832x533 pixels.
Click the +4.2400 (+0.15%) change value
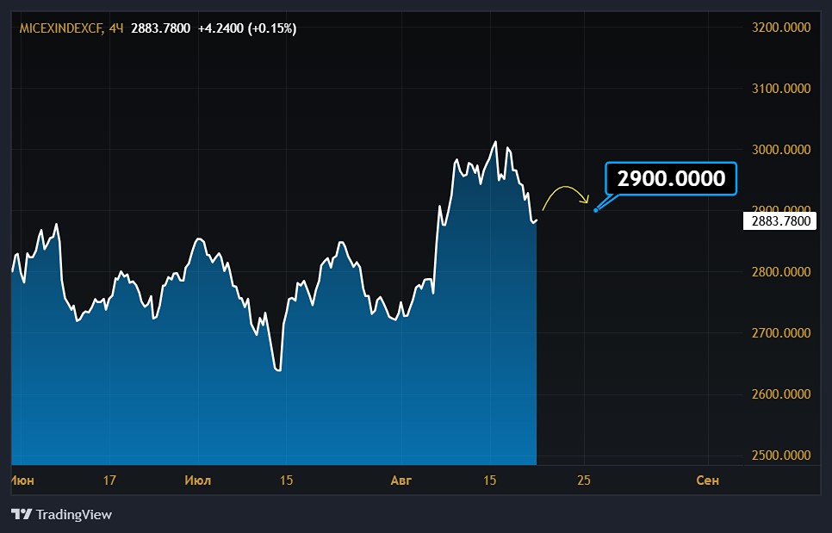pos(246,28)
